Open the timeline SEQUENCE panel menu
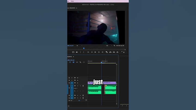 pyautogui.click(x=73, y=57)
